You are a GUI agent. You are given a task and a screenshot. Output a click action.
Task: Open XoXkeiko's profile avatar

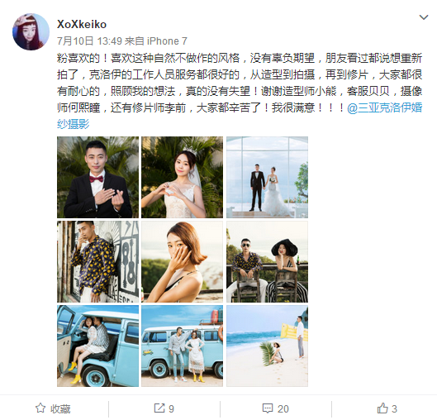point(31,31)
